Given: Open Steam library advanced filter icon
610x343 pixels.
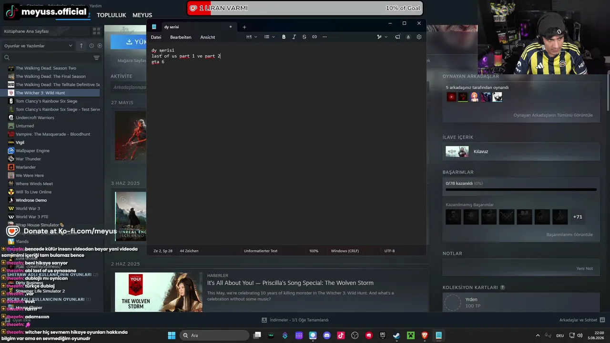Looking at the screenshot, I should tap(96, 58).
